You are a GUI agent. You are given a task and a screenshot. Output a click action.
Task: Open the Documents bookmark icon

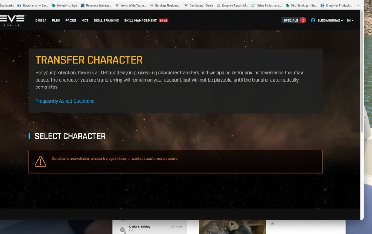pos(20,5)
